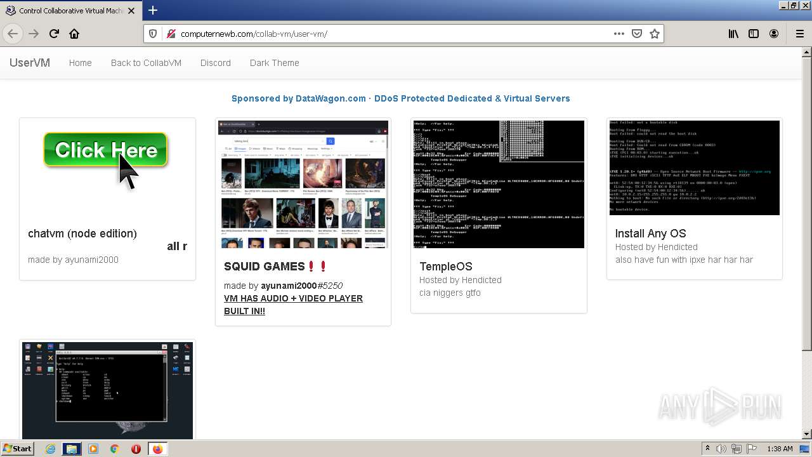This screenshot has height=457, width=812.
Task: Switch to Firefox taskbar button
Action: (x=157, y=449)
